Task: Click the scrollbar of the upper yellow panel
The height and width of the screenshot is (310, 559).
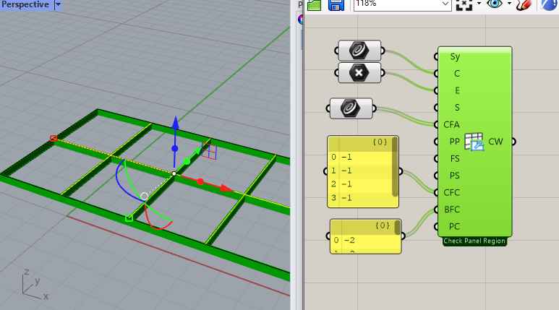Action: [x=395, y=167]
